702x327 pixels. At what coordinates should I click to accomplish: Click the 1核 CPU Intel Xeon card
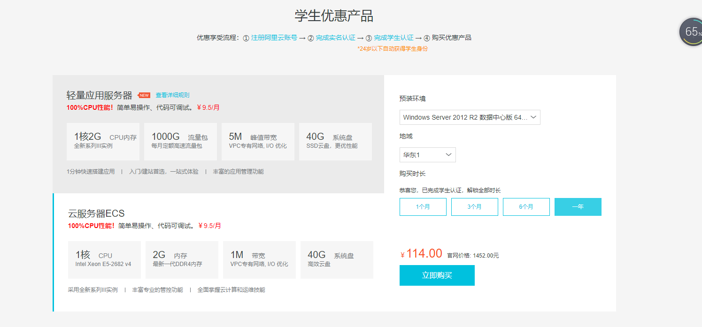104,260
